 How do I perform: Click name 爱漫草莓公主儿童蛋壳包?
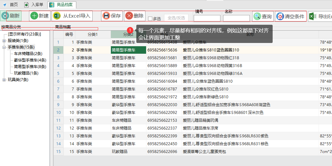(204, 152)
